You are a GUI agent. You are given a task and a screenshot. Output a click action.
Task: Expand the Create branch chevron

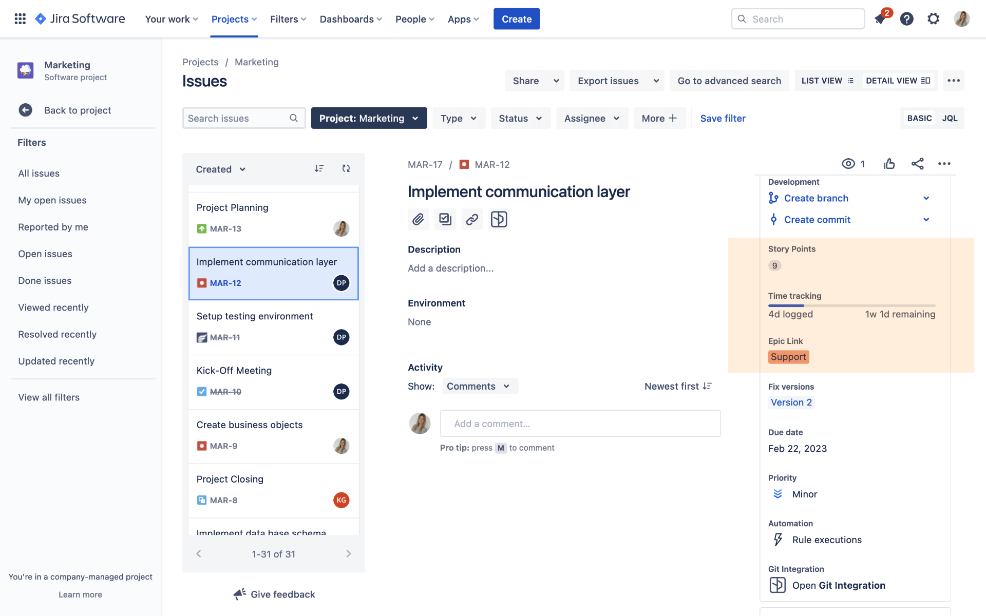coord(926,198)
